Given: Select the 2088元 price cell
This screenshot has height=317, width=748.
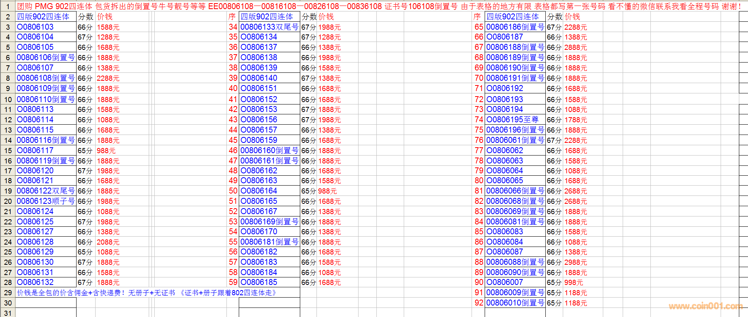Looking at the screenshot, I should click(108, 242).
